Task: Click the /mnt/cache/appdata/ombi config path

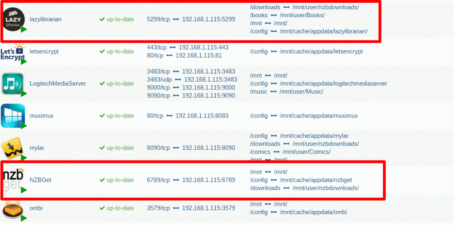Action: pyautogui.click(x=313, y=212)
